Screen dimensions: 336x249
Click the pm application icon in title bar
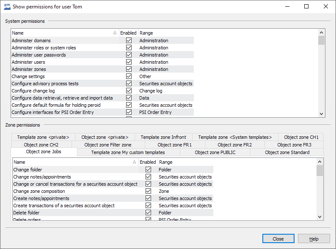(x=7, y=6)
